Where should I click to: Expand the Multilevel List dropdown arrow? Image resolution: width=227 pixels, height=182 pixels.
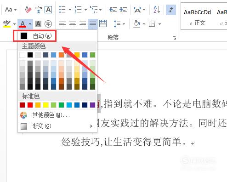point(101,10)
